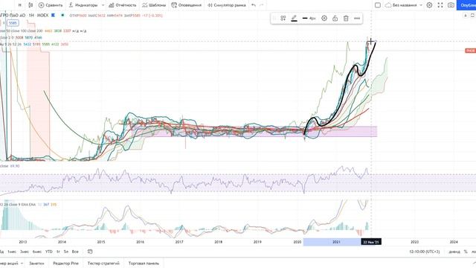Open the Индикаторы indicators dialog
The image size is (476, 268).
coord(83,5)
